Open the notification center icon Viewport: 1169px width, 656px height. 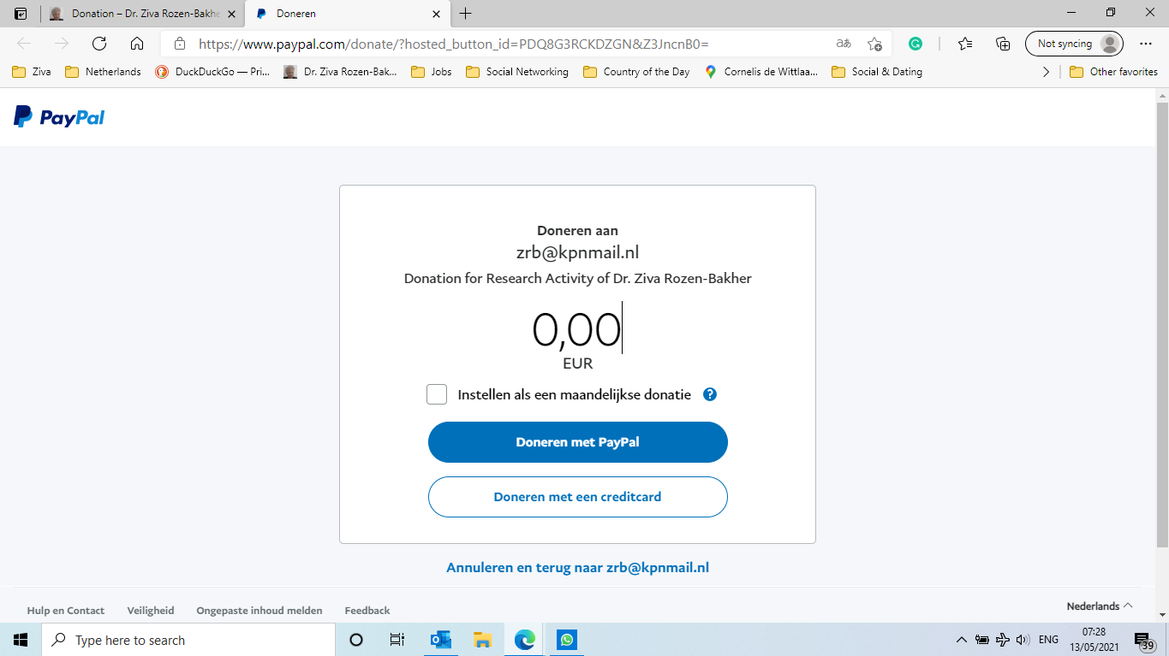1144,641
